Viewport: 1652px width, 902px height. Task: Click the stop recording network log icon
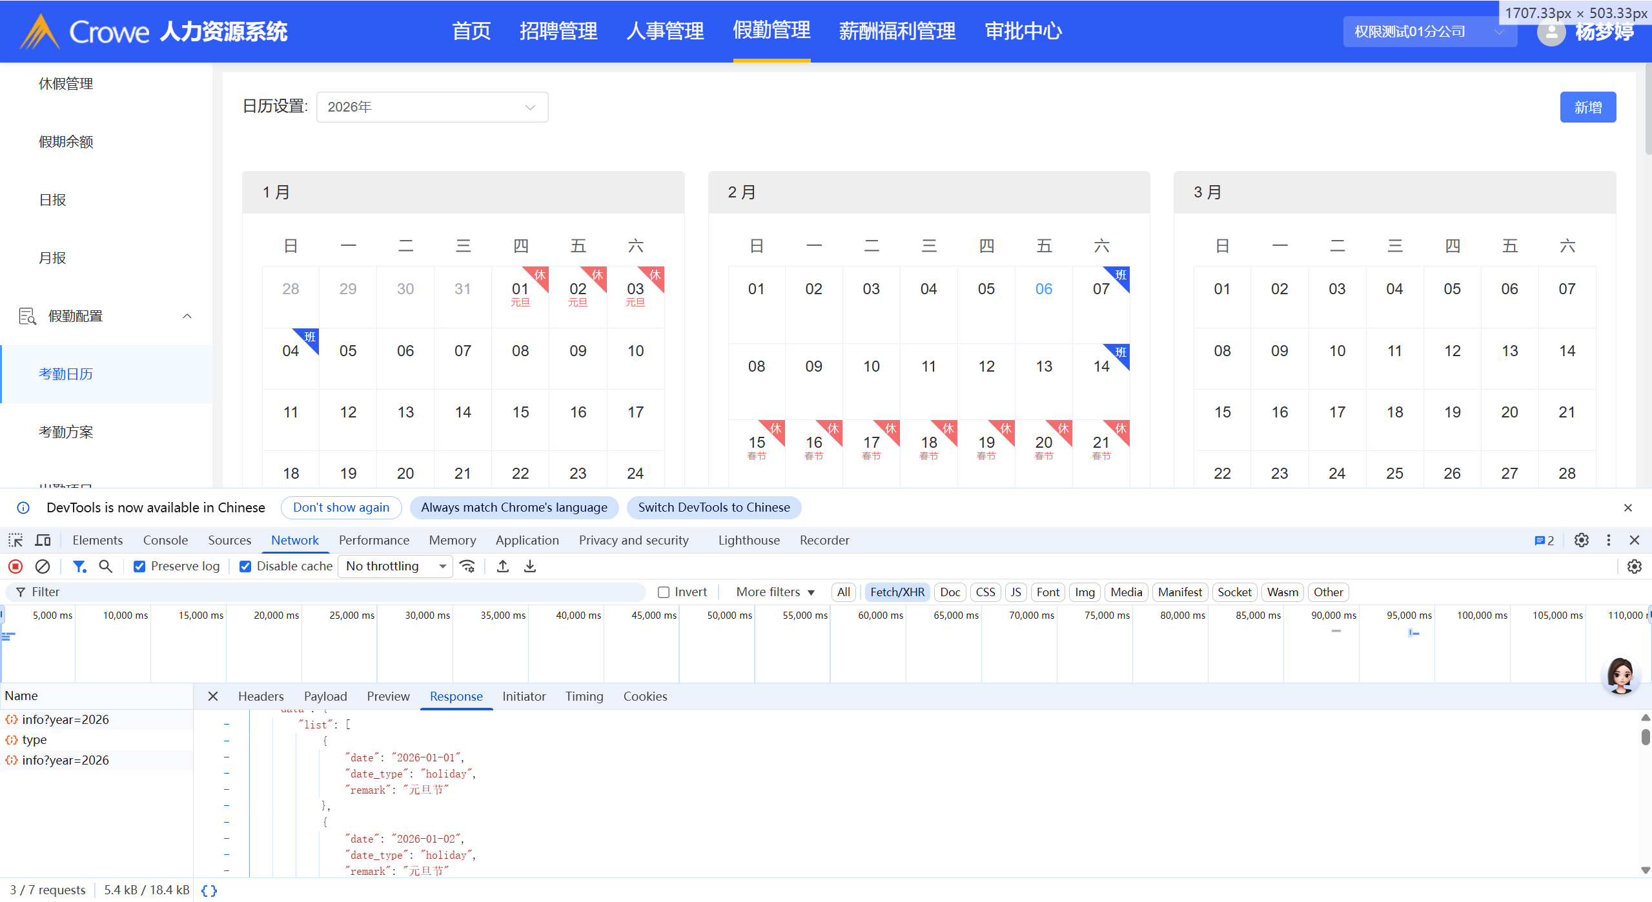[x=15, y=566]
